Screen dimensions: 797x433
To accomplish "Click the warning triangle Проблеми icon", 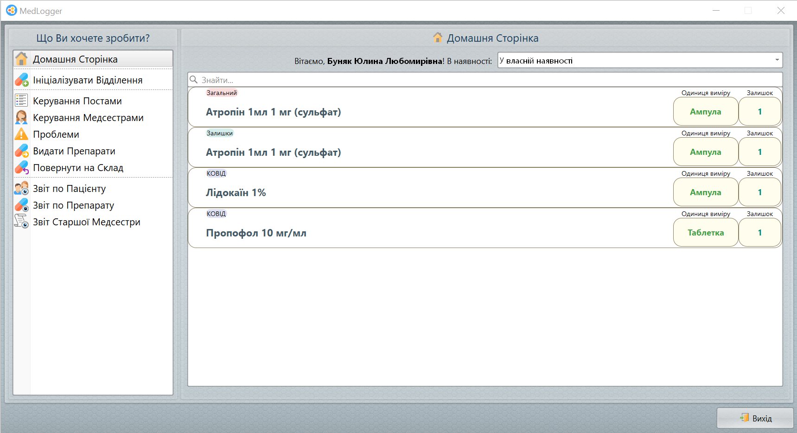I will (21, 134).
